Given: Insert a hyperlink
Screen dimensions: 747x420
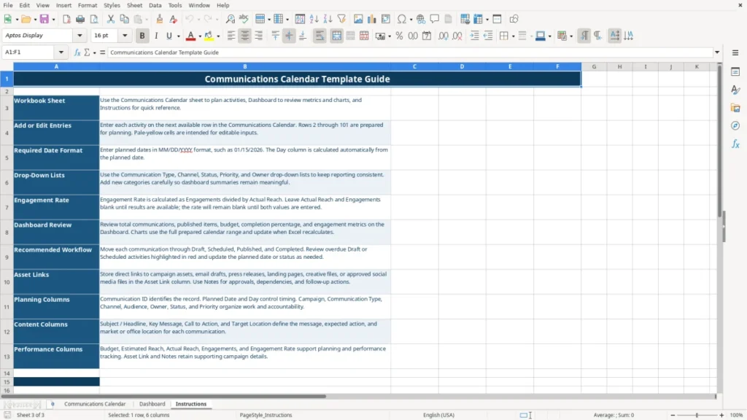Looking at the screenshot, I should point(421,19).
